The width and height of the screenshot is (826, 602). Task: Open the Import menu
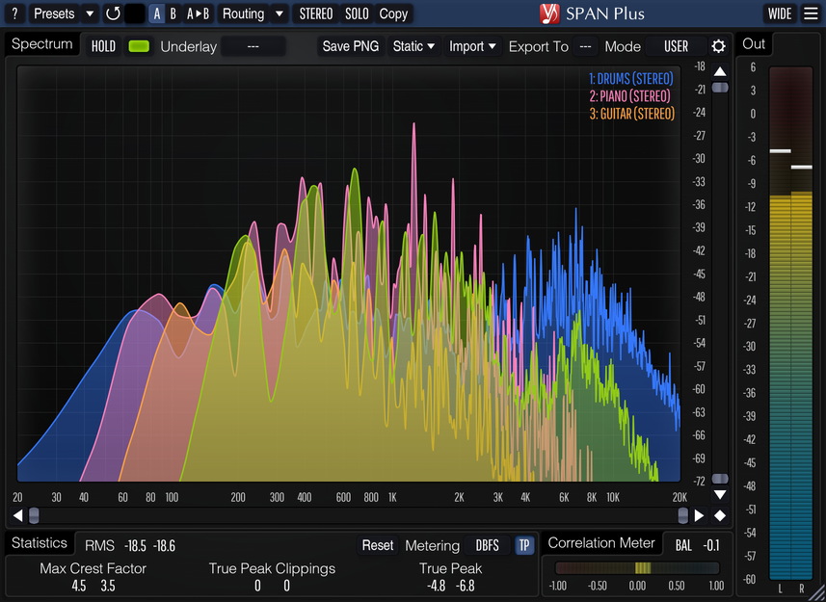click(x=472, y=46)
